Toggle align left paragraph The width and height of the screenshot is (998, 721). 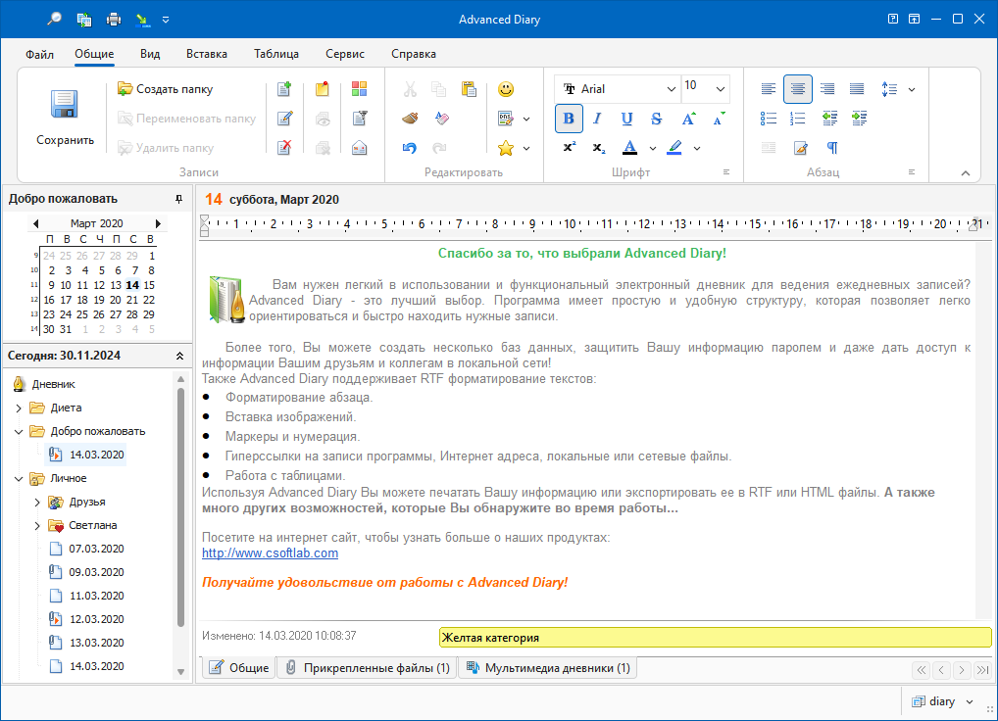tap(769, 89)
